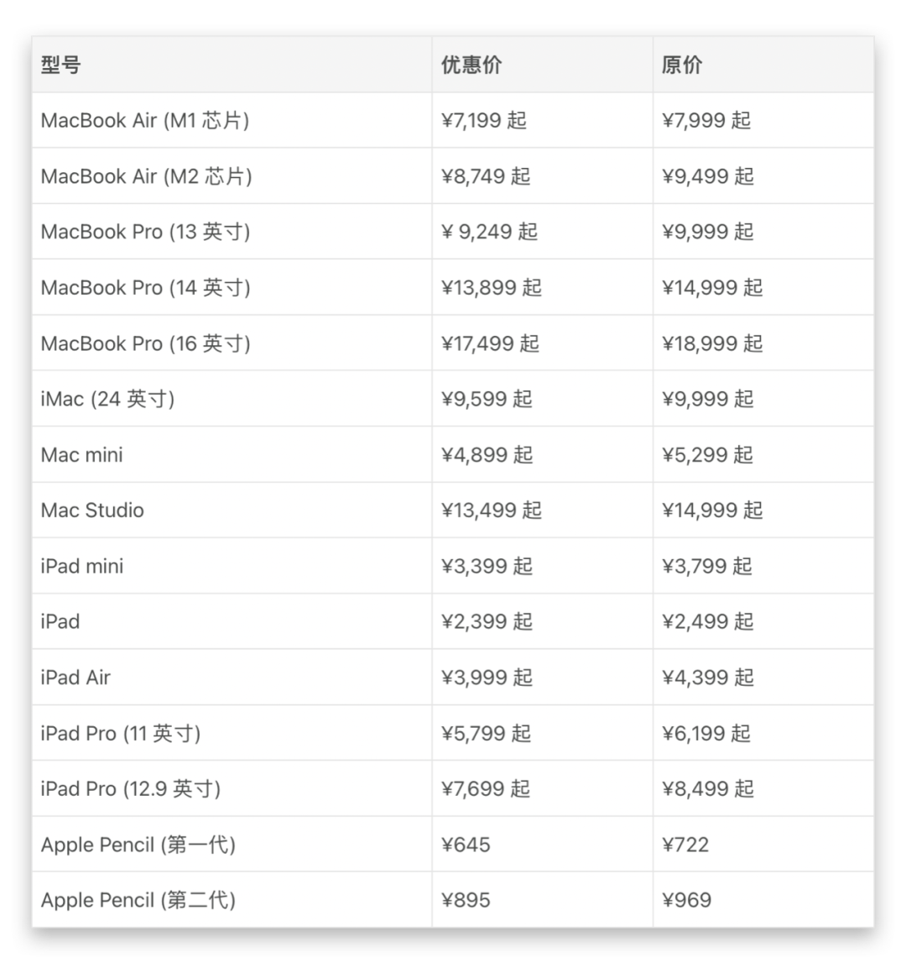Select the MacBook Pro (16 英寸) cell
This screenshot has width=906, height=963.
coord(145,343)
